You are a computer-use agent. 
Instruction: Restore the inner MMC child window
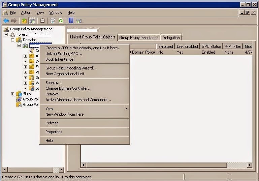coord(247,12)
